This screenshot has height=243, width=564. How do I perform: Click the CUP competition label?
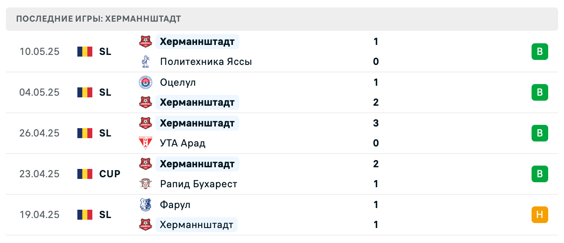coord(109,174)
